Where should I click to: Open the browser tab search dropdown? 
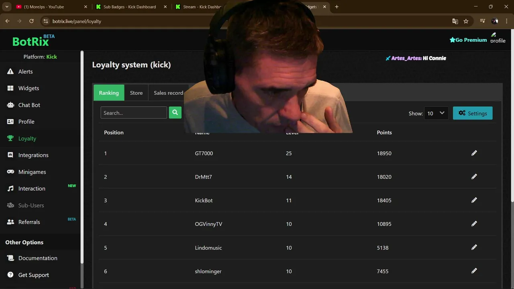click(x=7, y=7)
